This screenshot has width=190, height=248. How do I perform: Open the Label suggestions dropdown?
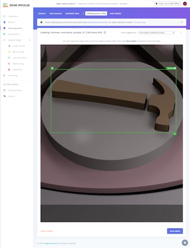coord(156,33)
